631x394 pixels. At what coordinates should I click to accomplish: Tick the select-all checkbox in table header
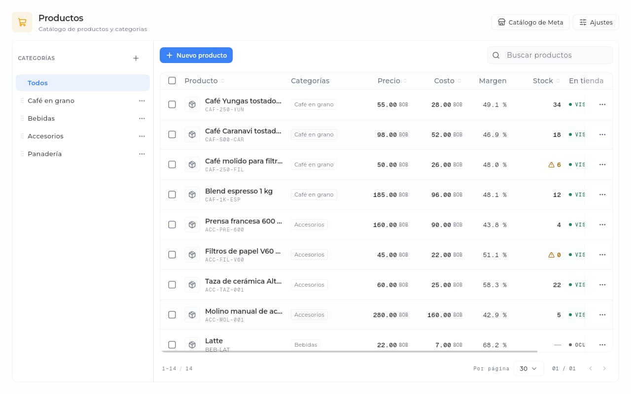pos(172,81)
